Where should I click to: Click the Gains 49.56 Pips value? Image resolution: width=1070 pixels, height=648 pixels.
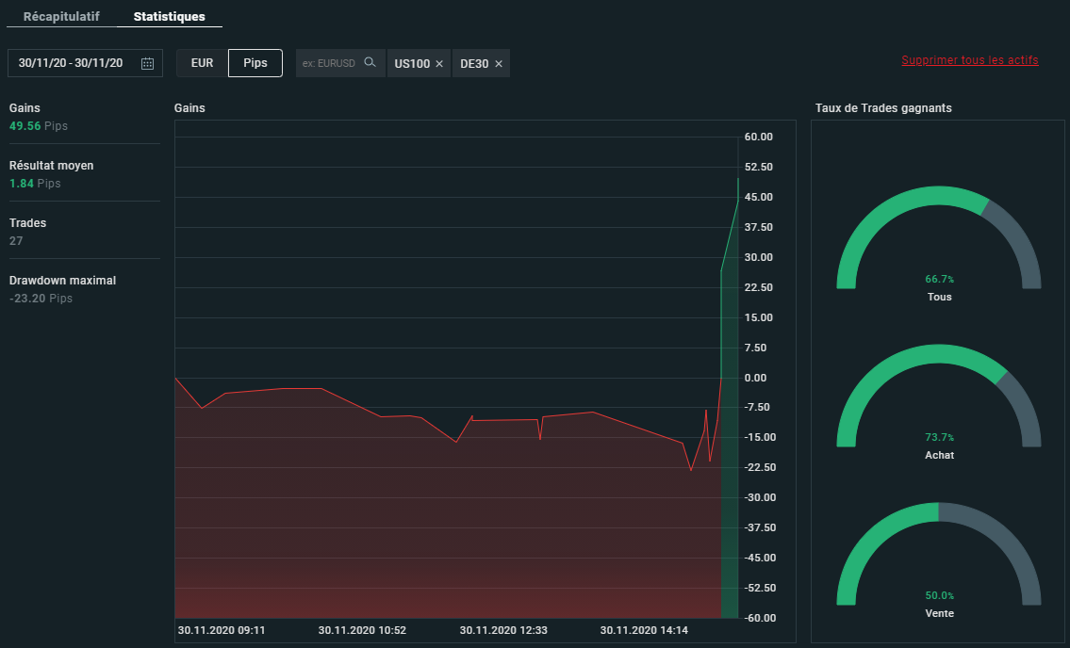click(38, 125)
